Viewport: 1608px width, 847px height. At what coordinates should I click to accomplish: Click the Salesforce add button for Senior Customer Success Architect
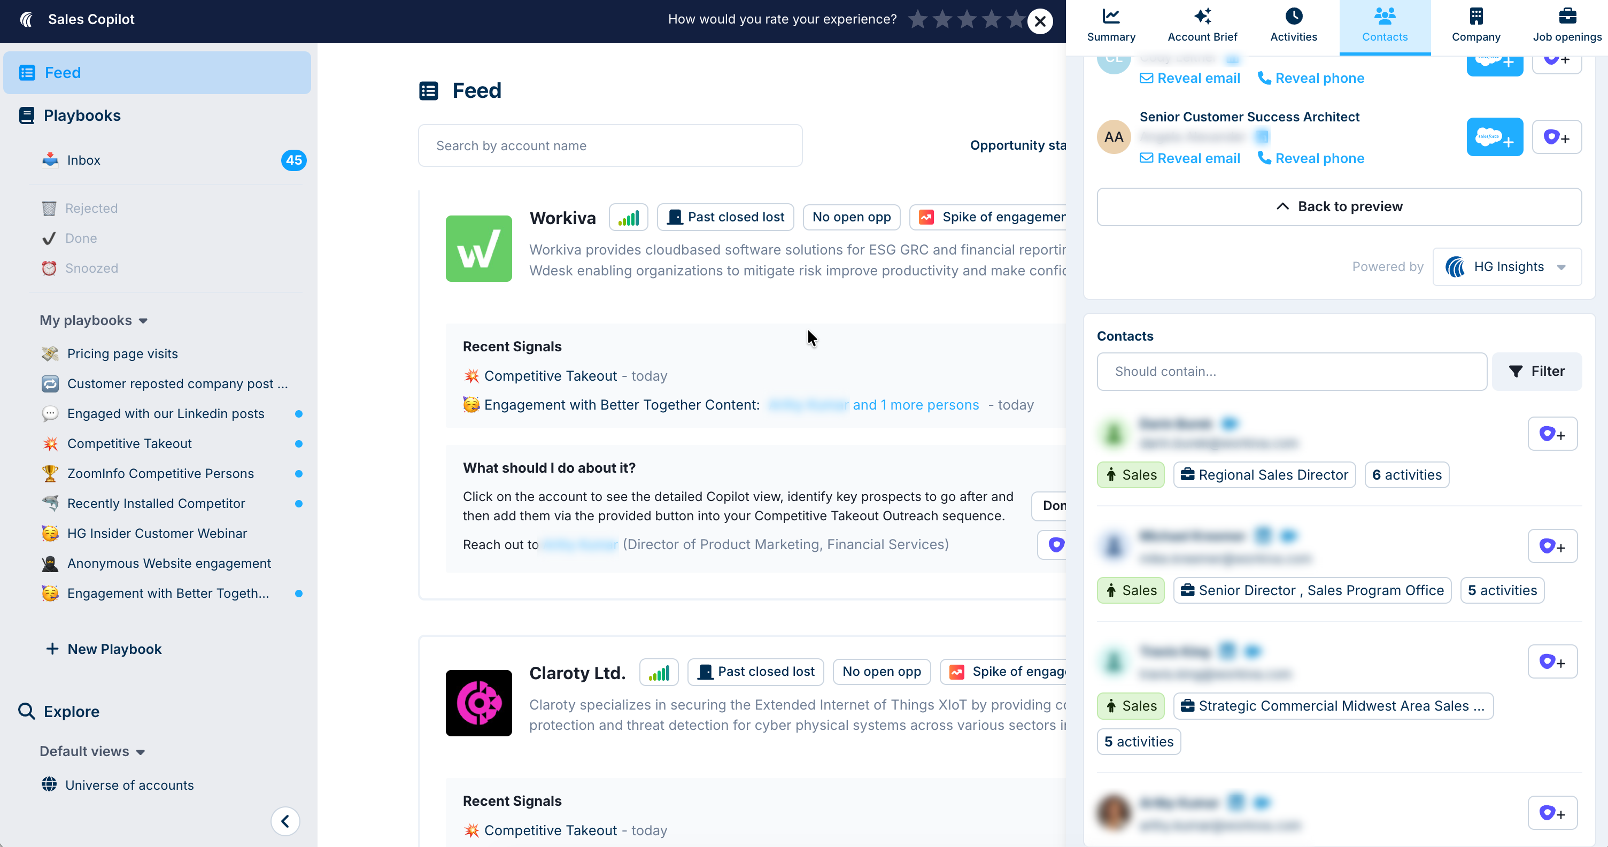1494,137
